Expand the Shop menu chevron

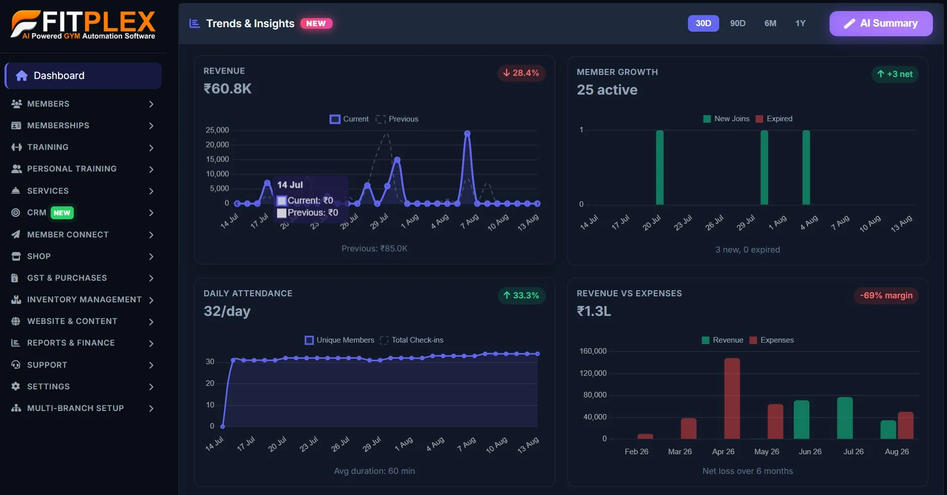(151, 257)
